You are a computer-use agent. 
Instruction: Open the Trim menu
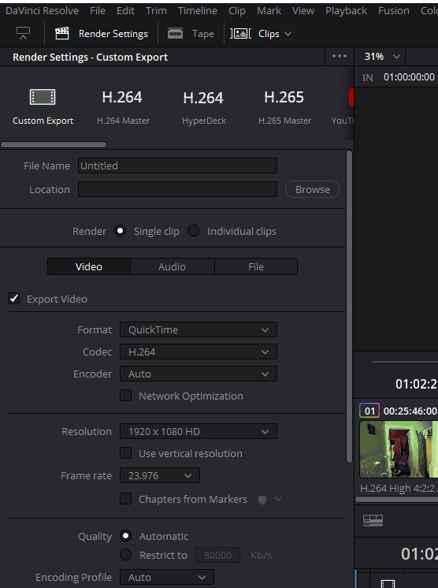[x=156, y=10]
